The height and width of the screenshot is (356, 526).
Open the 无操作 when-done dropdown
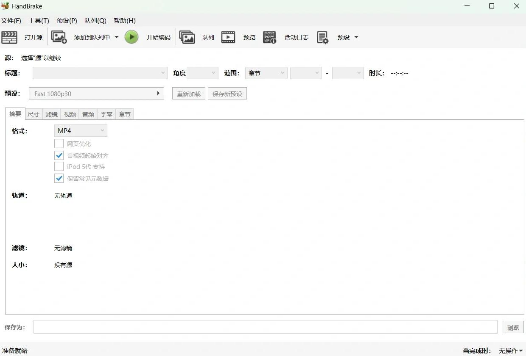(x=511, y=350)
